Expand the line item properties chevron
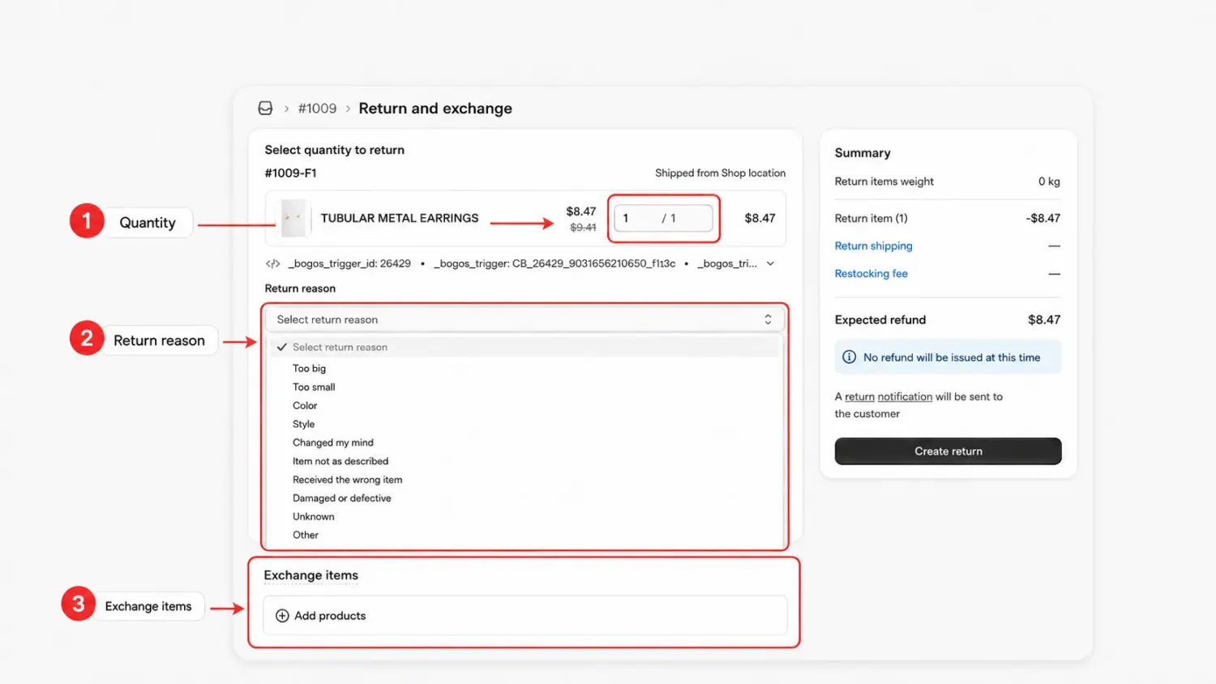 click(770, 263)
